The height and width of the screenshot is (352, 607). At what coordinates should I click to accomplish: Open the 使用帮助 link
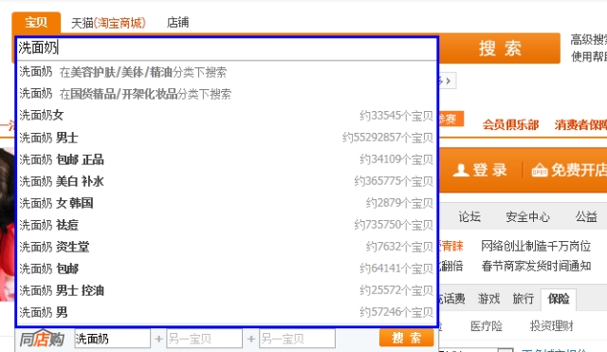pos(588,57)
